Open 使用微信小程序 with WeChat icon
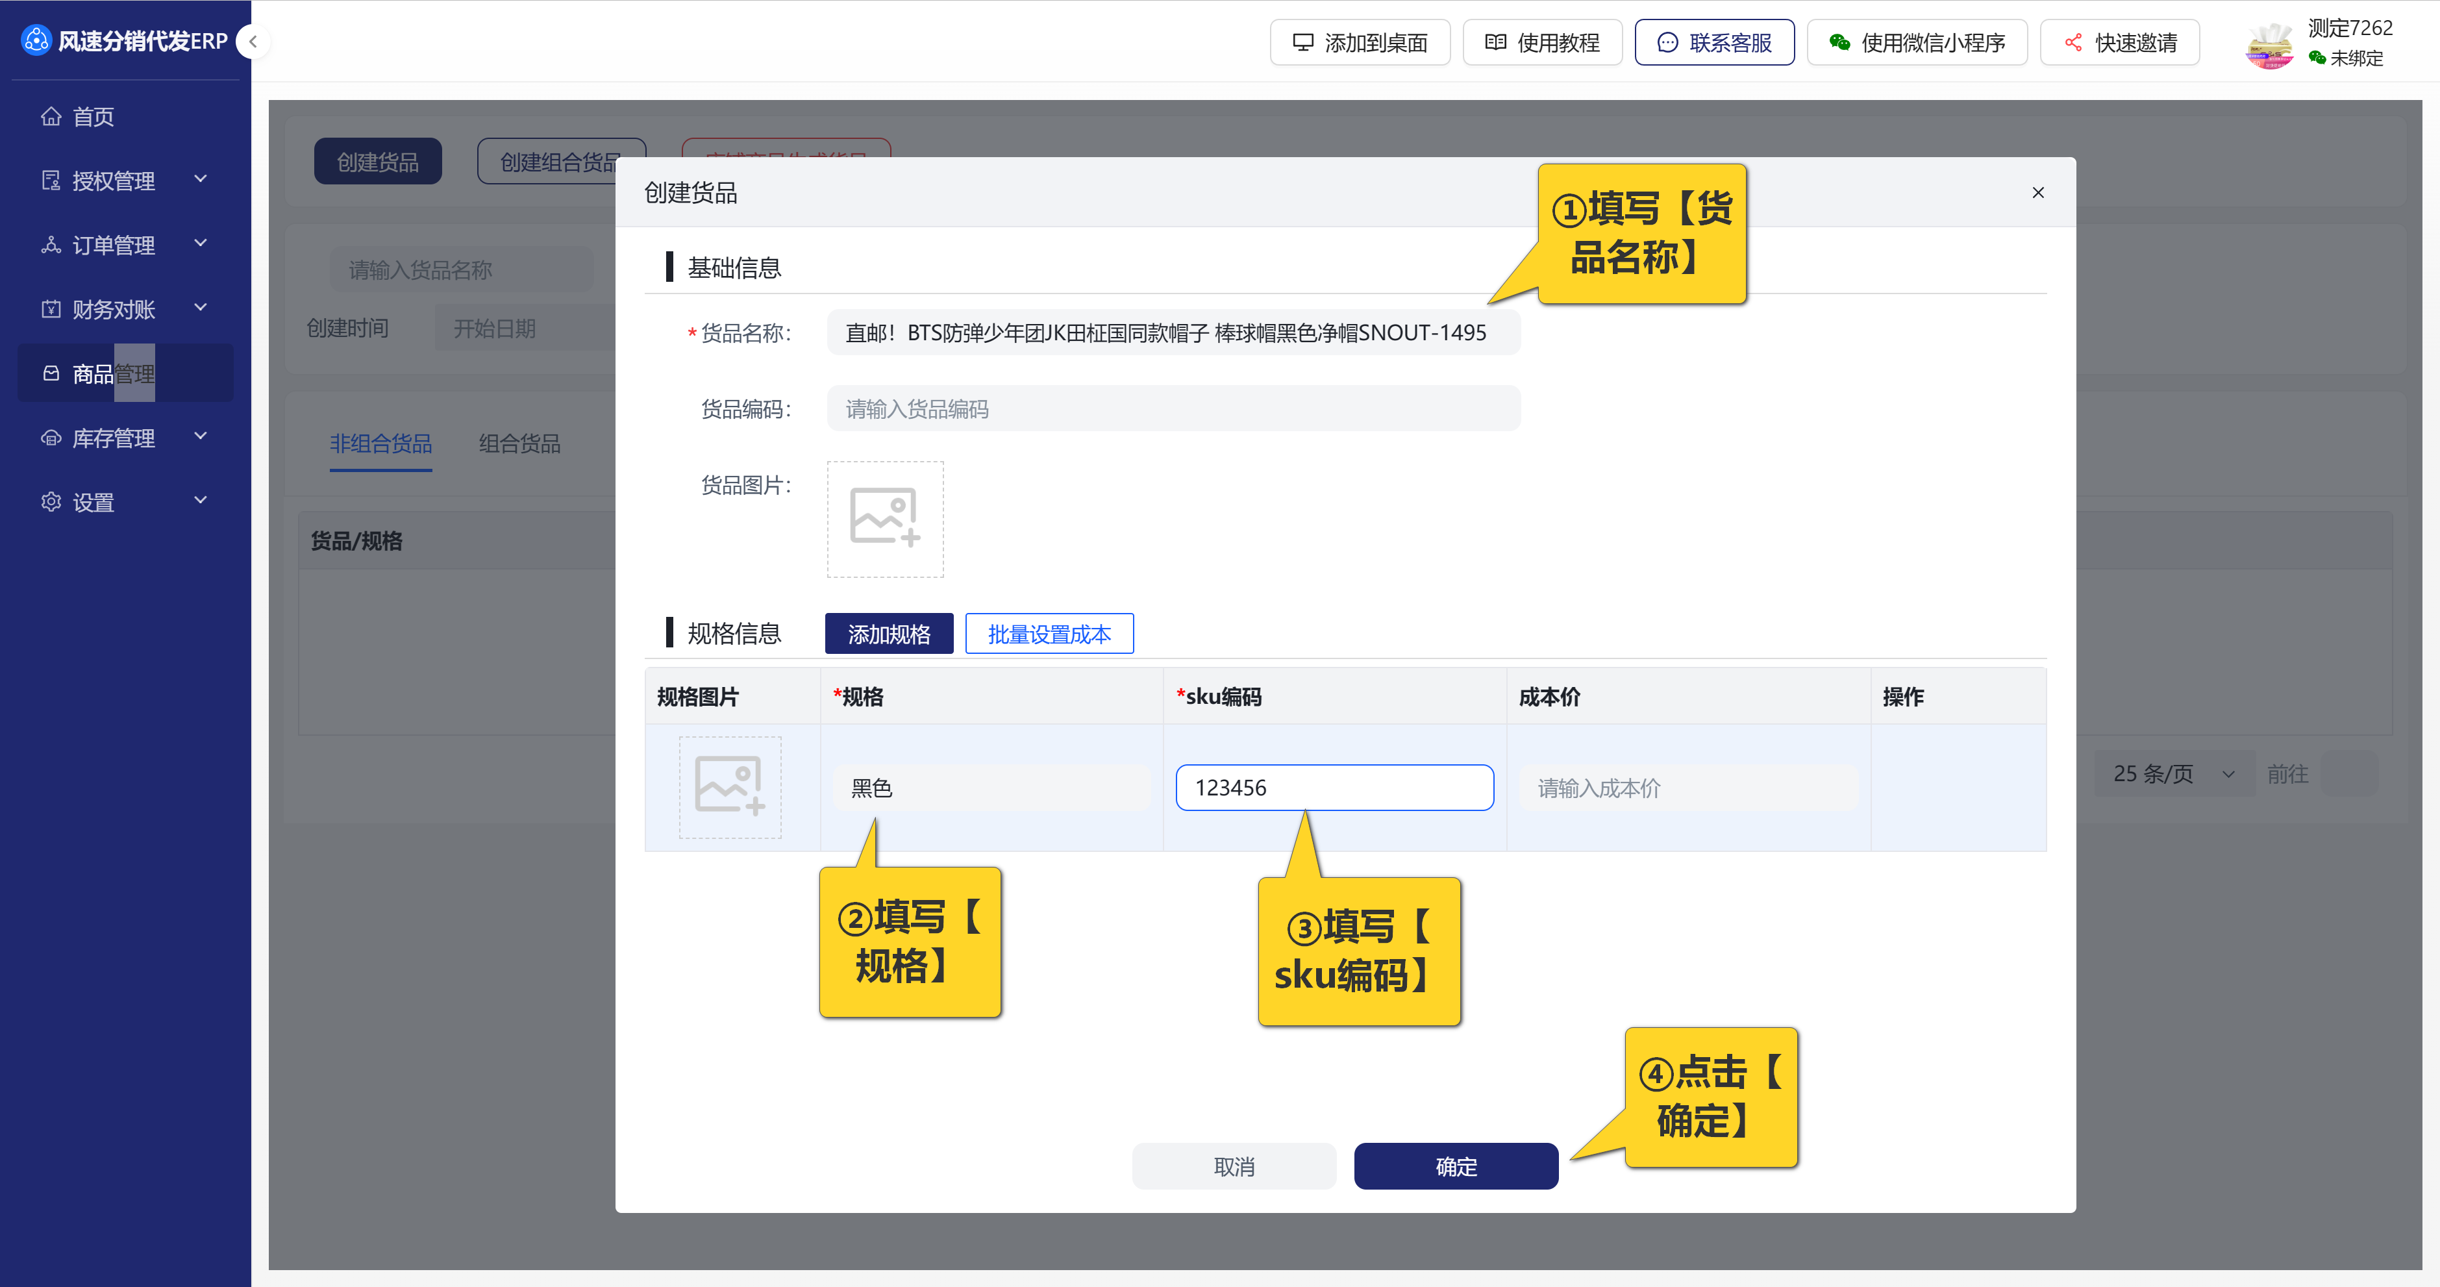 point(1917,43)
